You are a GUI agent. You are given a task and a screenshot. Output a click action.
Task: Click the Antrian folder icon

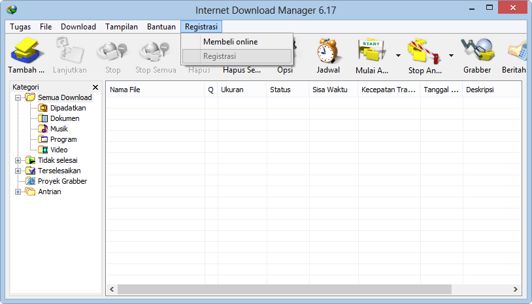[30, 192]
